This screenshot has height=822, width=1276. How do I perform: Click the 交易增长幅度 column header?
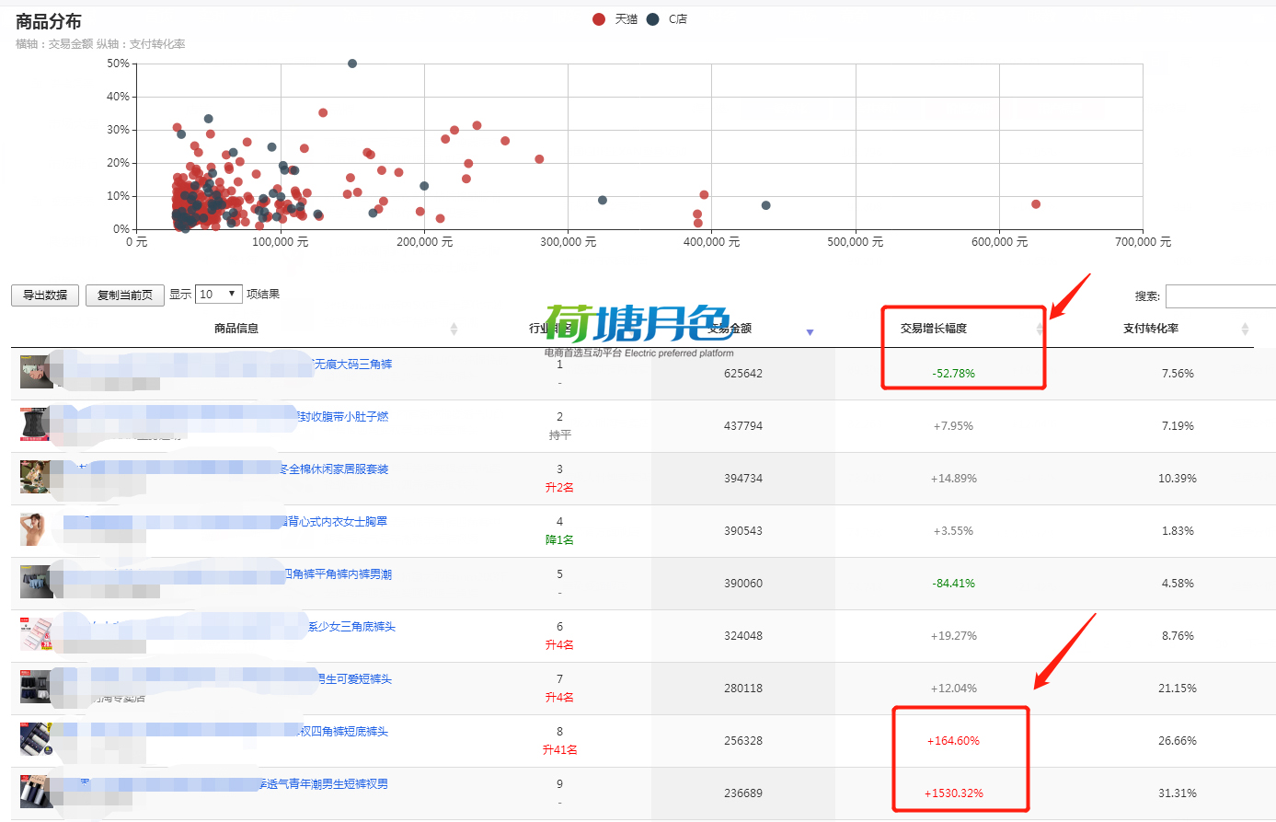click(x=933, y=329)
